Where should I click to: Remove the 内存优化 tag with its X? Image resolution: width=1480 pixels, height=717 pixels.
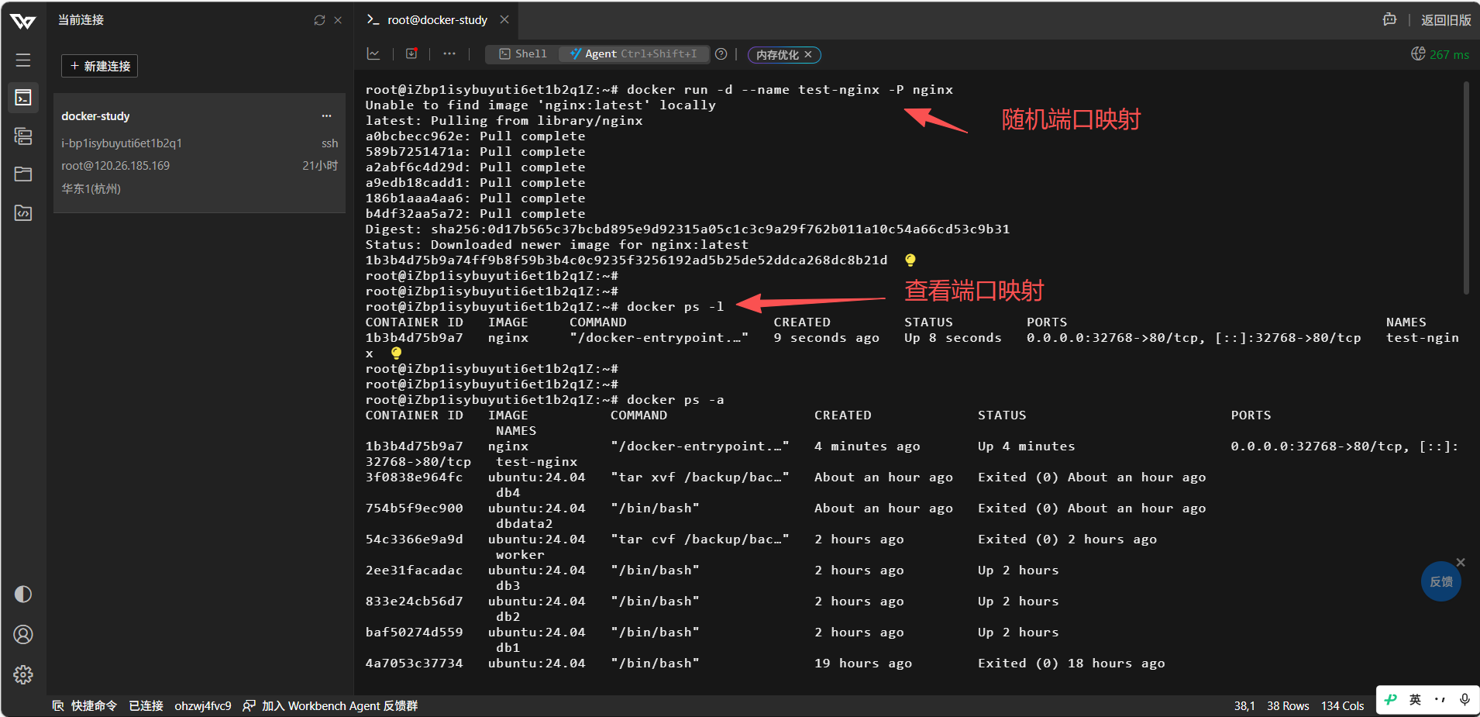pyautogui.click(x=808, y=54)
